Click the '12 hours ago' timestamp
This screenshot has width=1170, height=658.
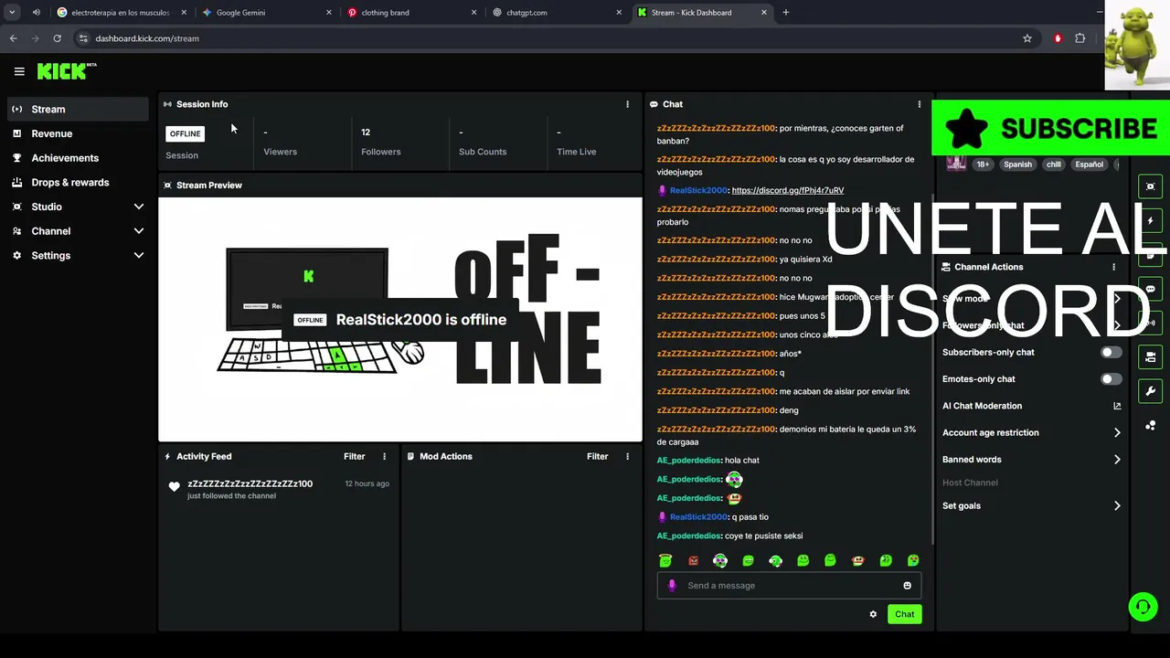coord(367,483)
